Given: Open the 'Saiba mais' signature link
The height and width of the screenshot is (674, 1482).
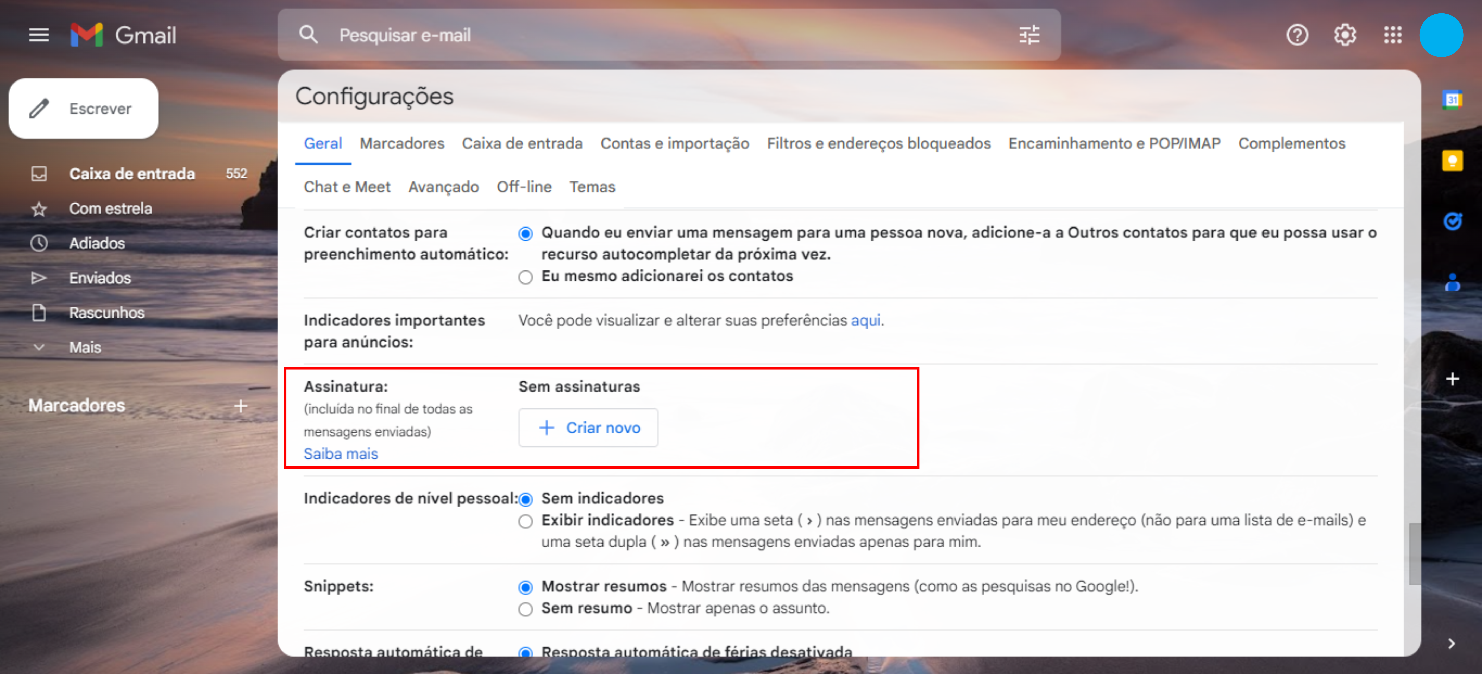Looking at the screenshot, I should coord(341,454).
